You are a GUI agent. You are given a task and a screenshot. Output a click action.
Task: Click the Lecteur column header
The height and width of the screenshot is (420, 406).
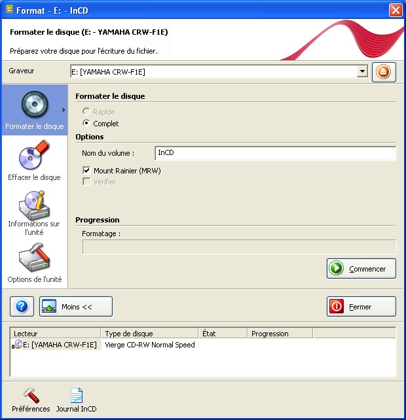56,334
